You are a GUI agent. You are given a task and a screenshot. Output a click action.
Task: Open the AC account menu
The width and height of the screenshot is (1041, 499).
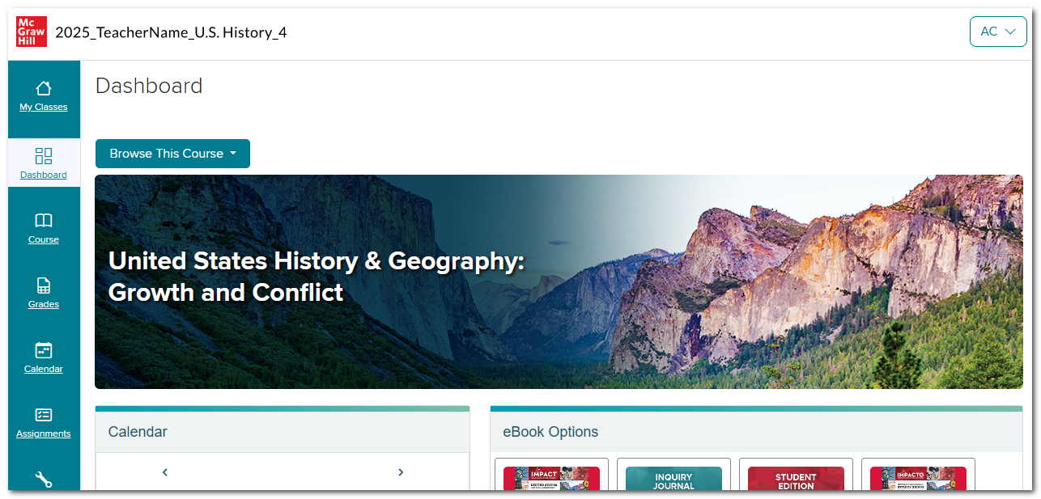[998, 32]
